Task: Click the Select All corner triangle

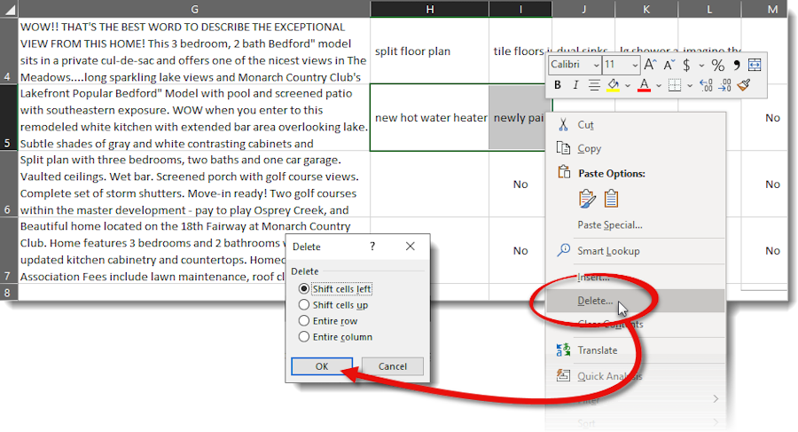Action: click(x=9, y=9)
